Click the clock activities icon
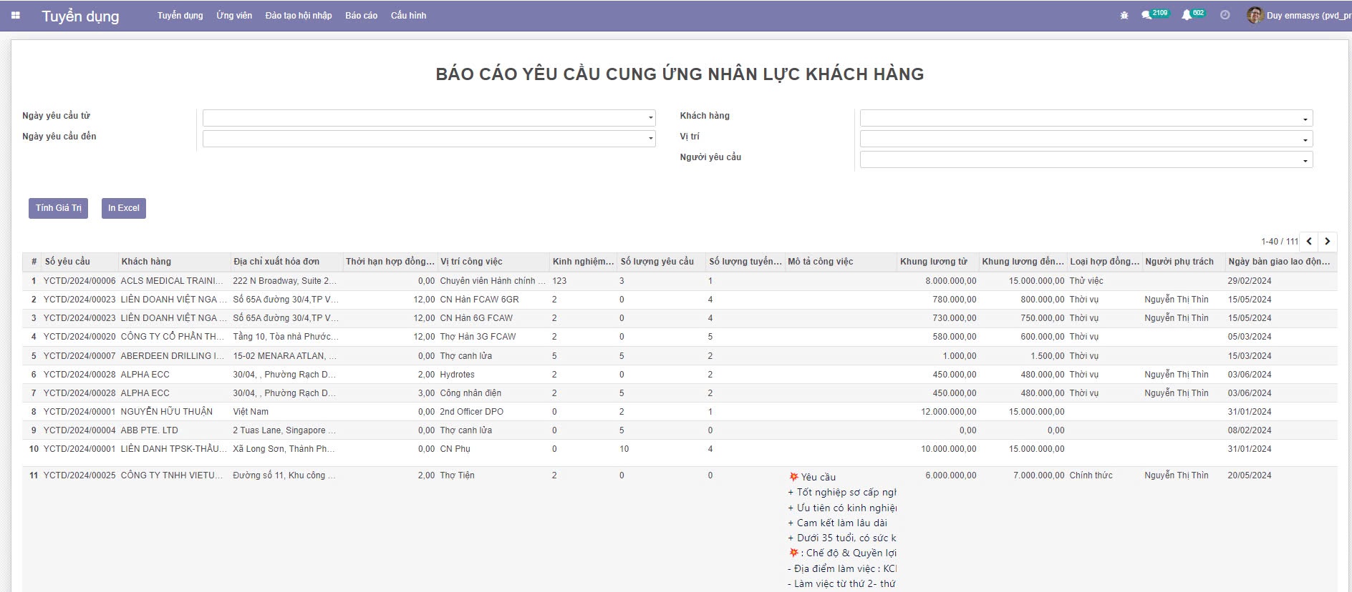The image size is (1352, 592). 1225,15
